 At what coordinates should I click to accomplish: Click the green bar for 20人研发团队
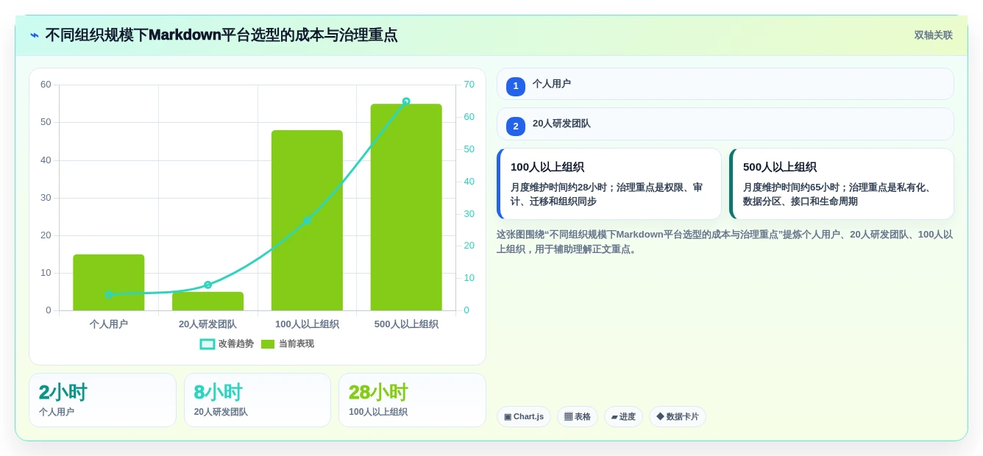207,302
